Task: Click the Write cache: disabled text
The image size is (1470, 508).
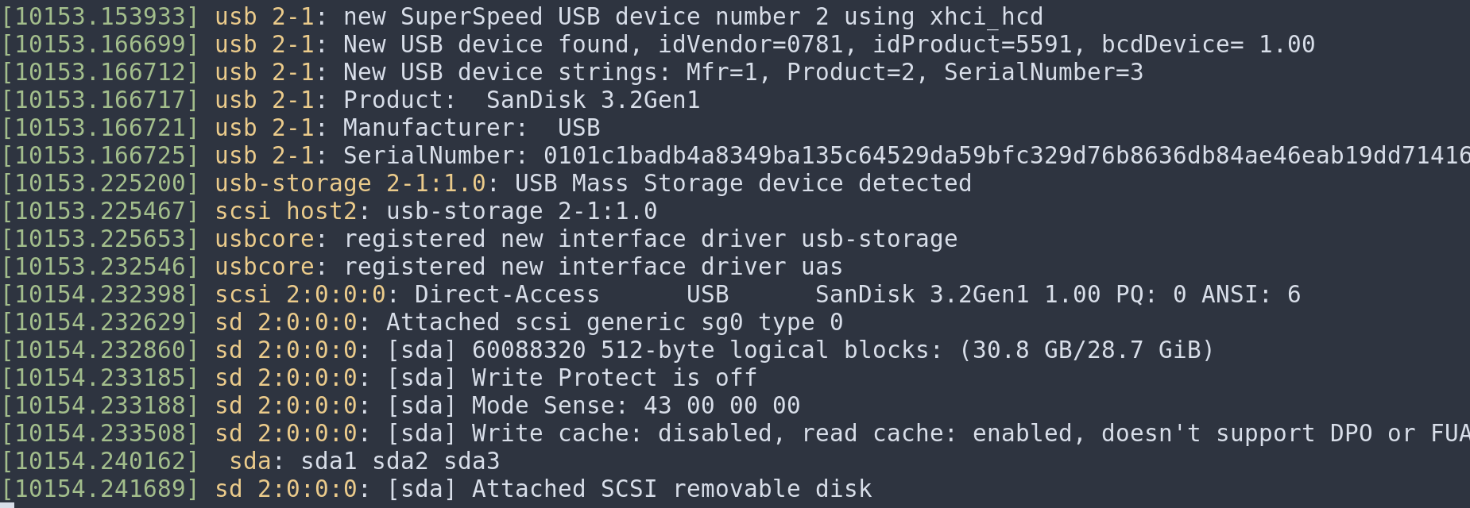Action: point(621,433)
